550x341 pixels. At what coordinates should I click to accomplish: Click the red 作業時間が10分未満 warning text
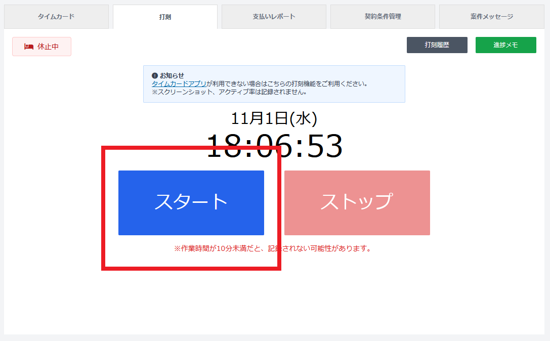[273, 248]
